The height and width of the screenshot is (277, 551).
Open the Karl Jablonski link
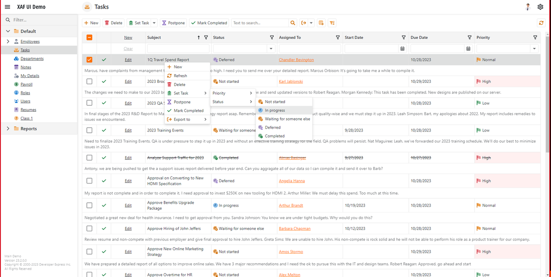[291, 81]
